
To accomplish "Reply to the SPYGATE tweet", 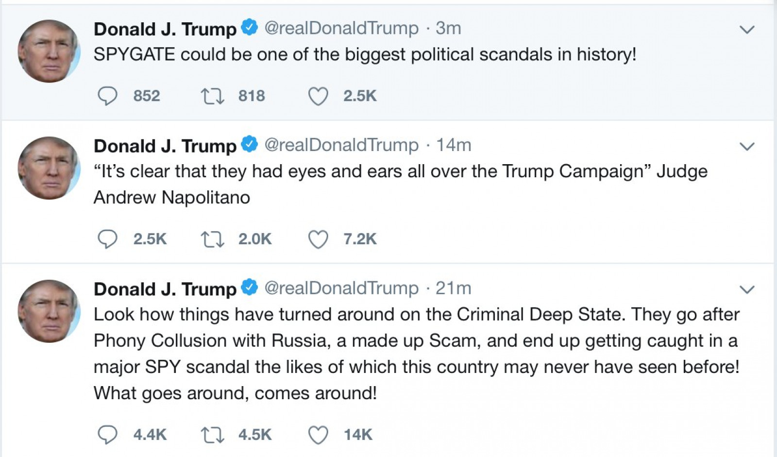I will [x=107, y=96].
